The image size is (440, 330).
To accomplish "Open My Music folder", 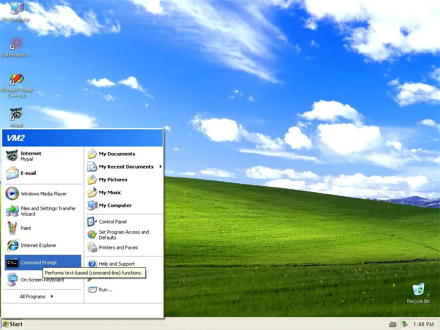I will (x=124, y=192).
